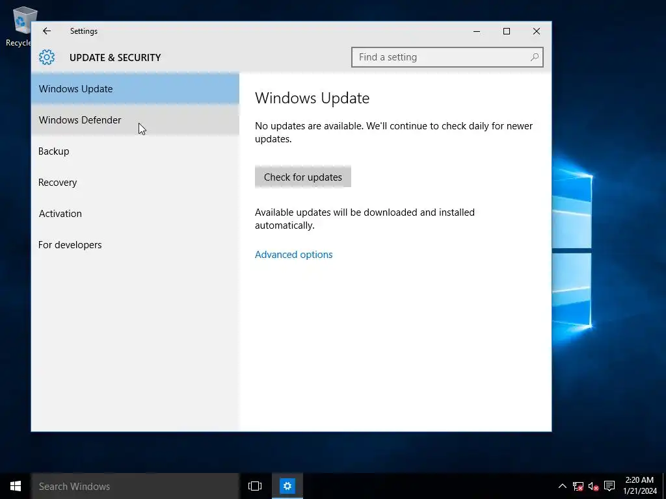666x499 pixels.
Task: Click the 'Available updates will be downloaded' text
Action: point(365,218)
